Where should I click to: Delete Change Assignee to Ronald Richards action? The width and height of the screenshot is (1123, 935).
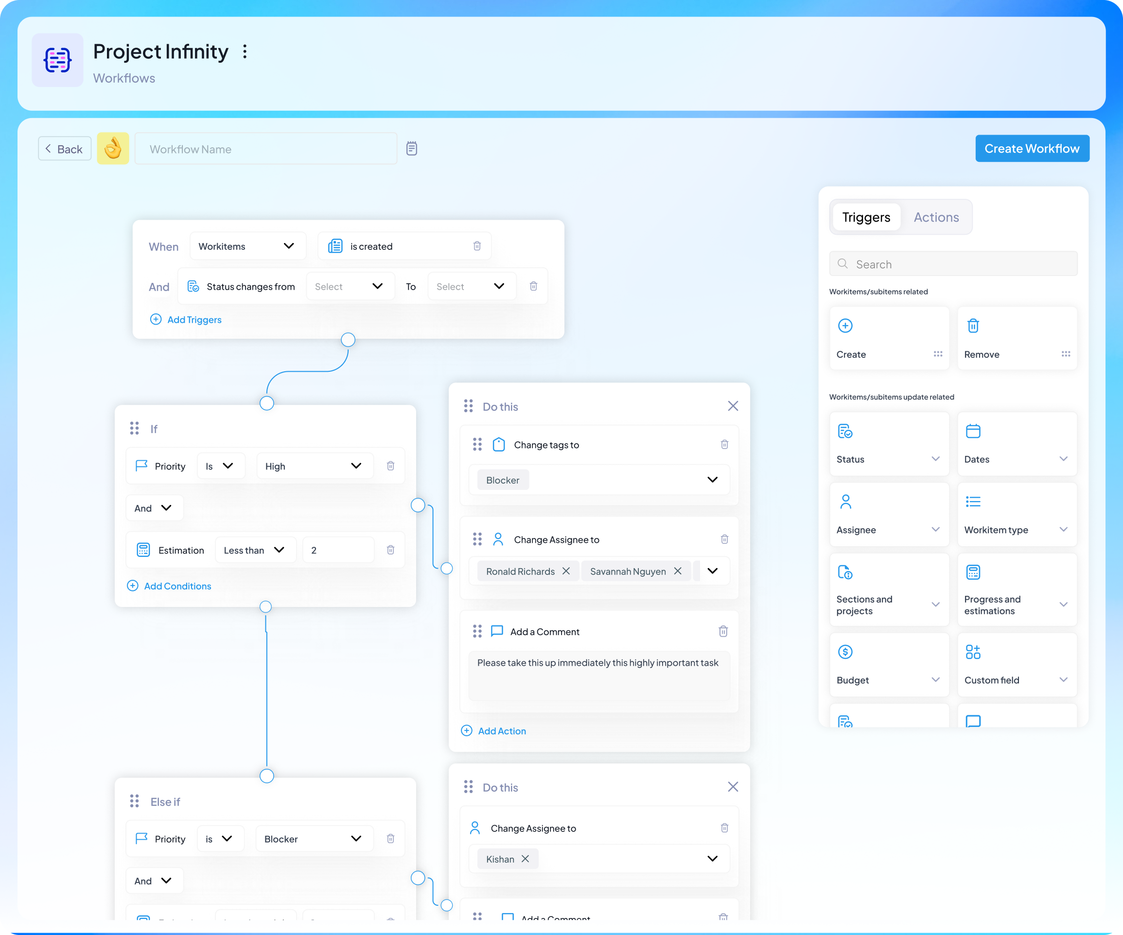point(724,539)
